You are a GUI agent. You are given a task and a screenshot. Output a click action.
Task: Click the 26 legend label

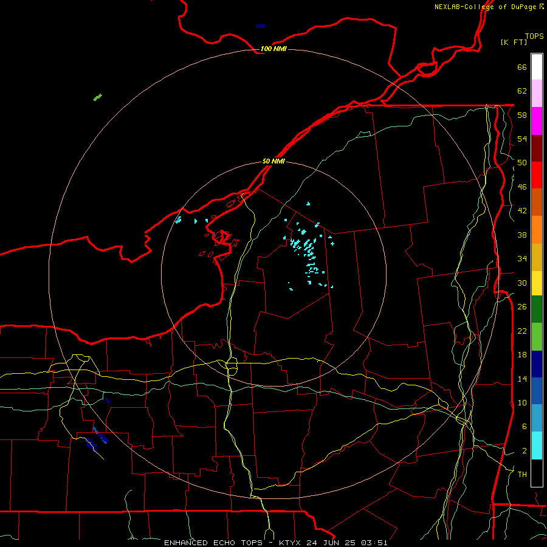(x=522, y=307)
